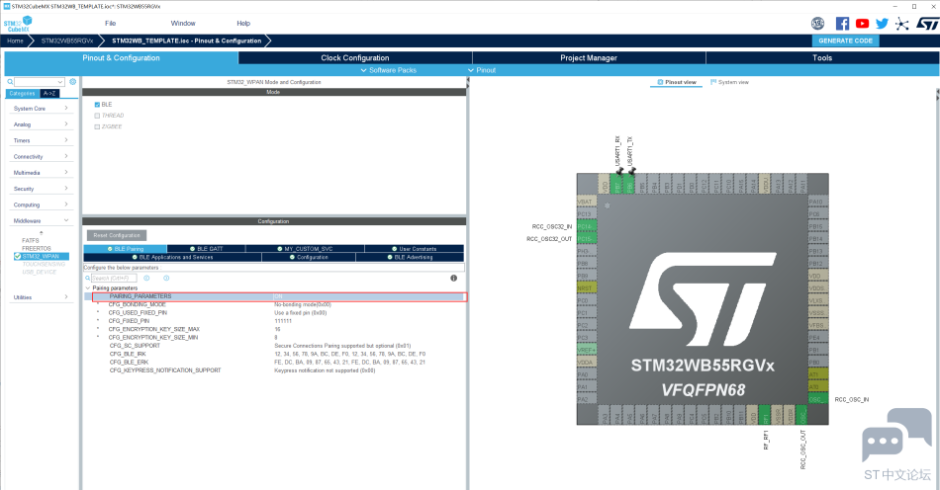Collapse the Pairing parameters group
The width and height of the screenshot is (940, 490).
(x=88, y=288)
